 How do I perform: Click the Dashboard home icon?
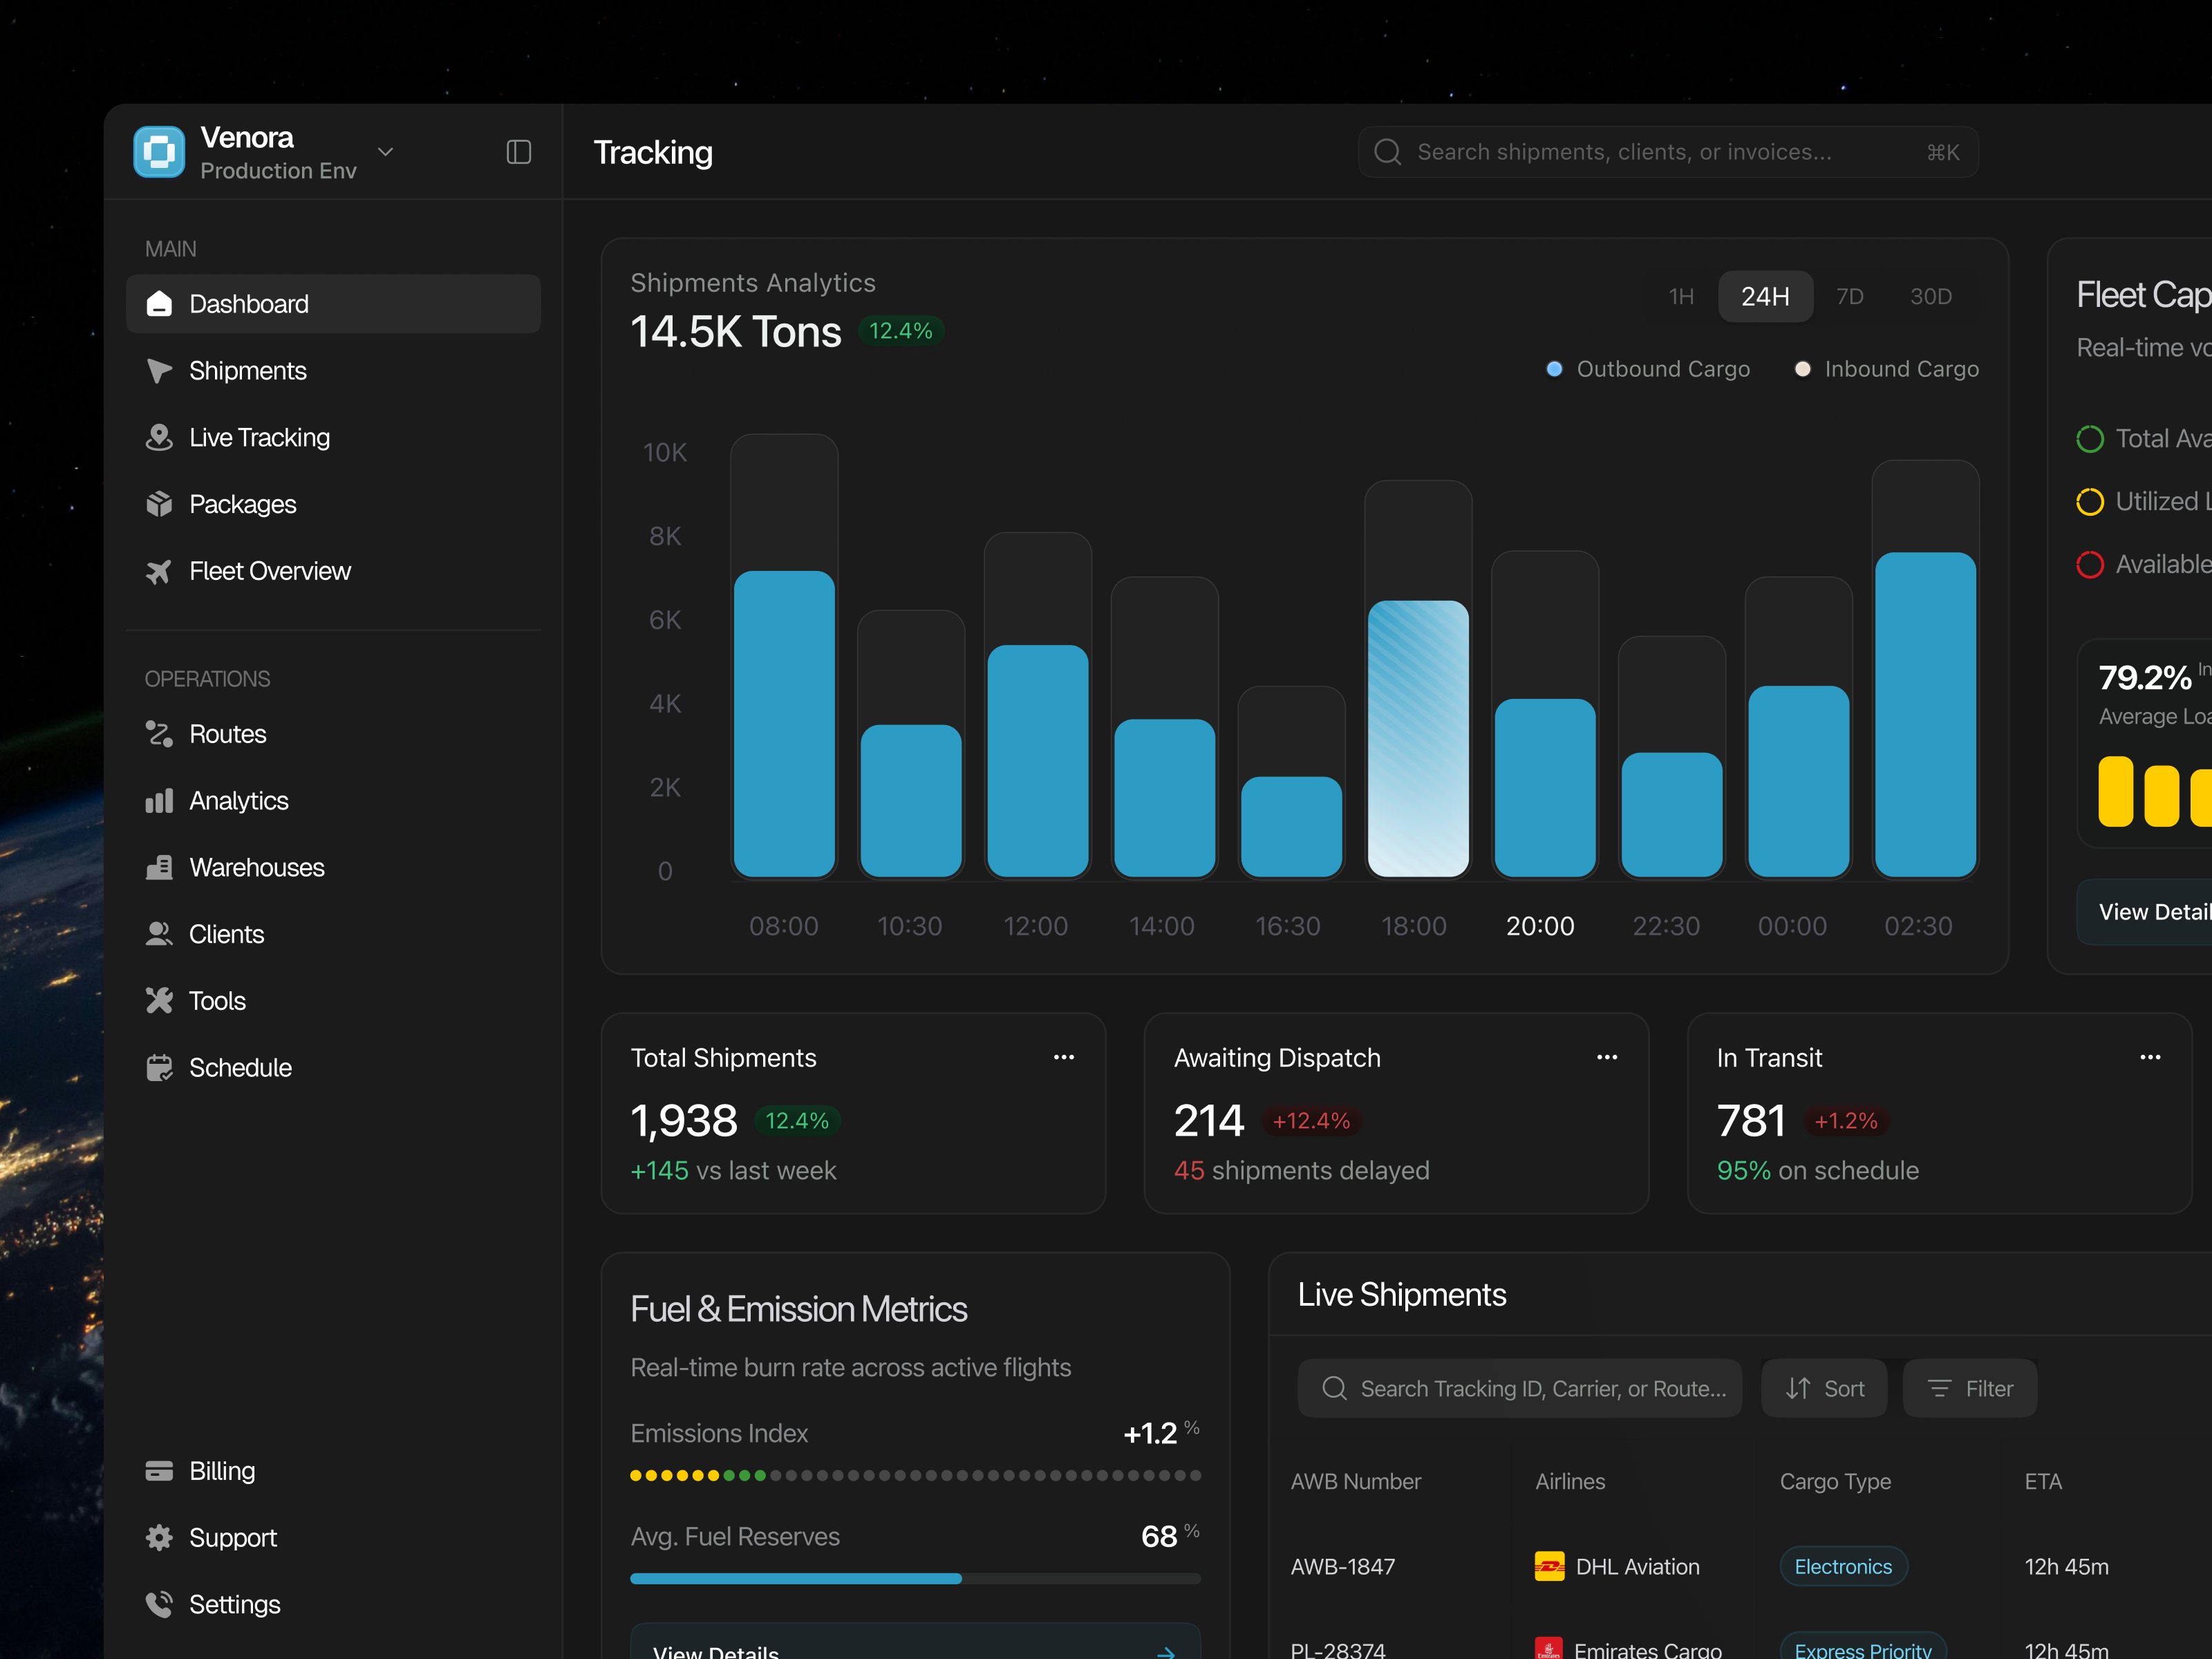tap(159, 304)
